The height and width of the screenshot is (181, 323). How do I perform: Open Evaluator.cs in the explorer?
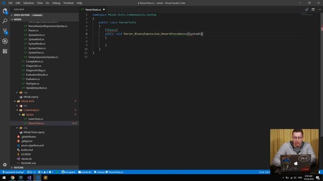click(x=33, y=79)
